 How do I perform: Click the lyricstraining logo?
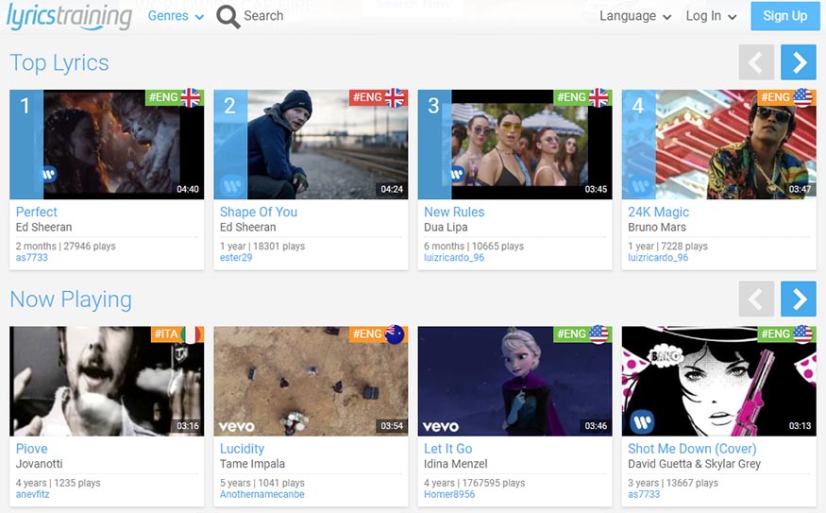click(x=69, y=16)
